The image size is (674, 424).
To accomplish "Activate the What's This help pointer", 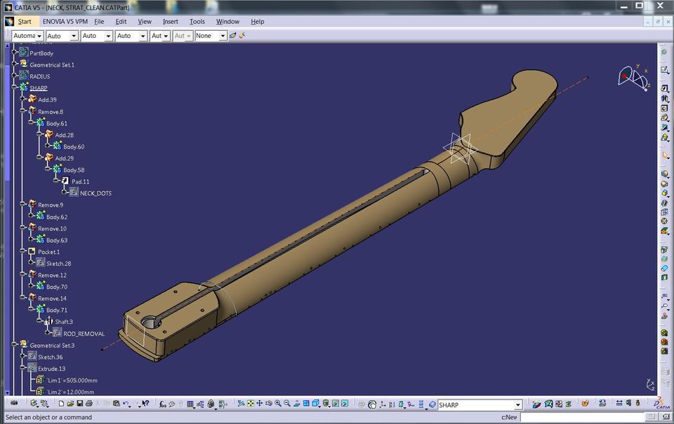I will (145, 403).
